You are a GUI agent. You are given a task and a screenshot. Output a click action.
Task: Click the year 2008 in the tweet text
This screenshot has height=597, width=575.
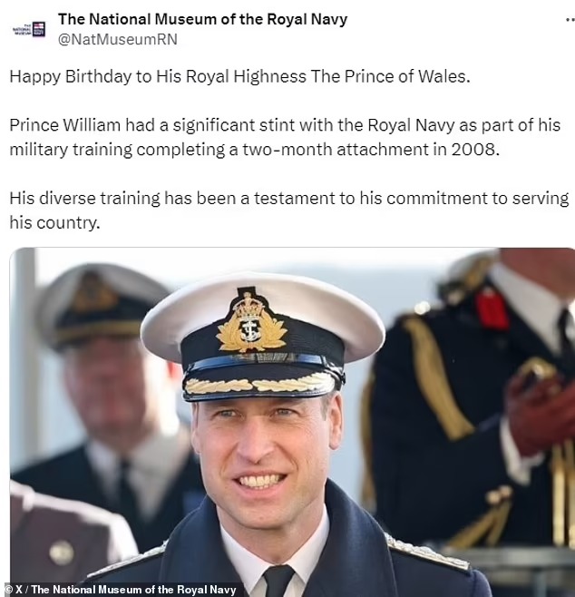coord(475,149)
